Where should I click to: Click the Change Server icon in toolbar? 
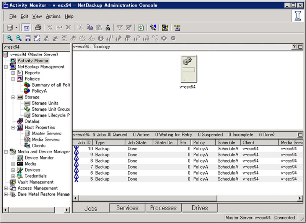click(x=10, y=28)
